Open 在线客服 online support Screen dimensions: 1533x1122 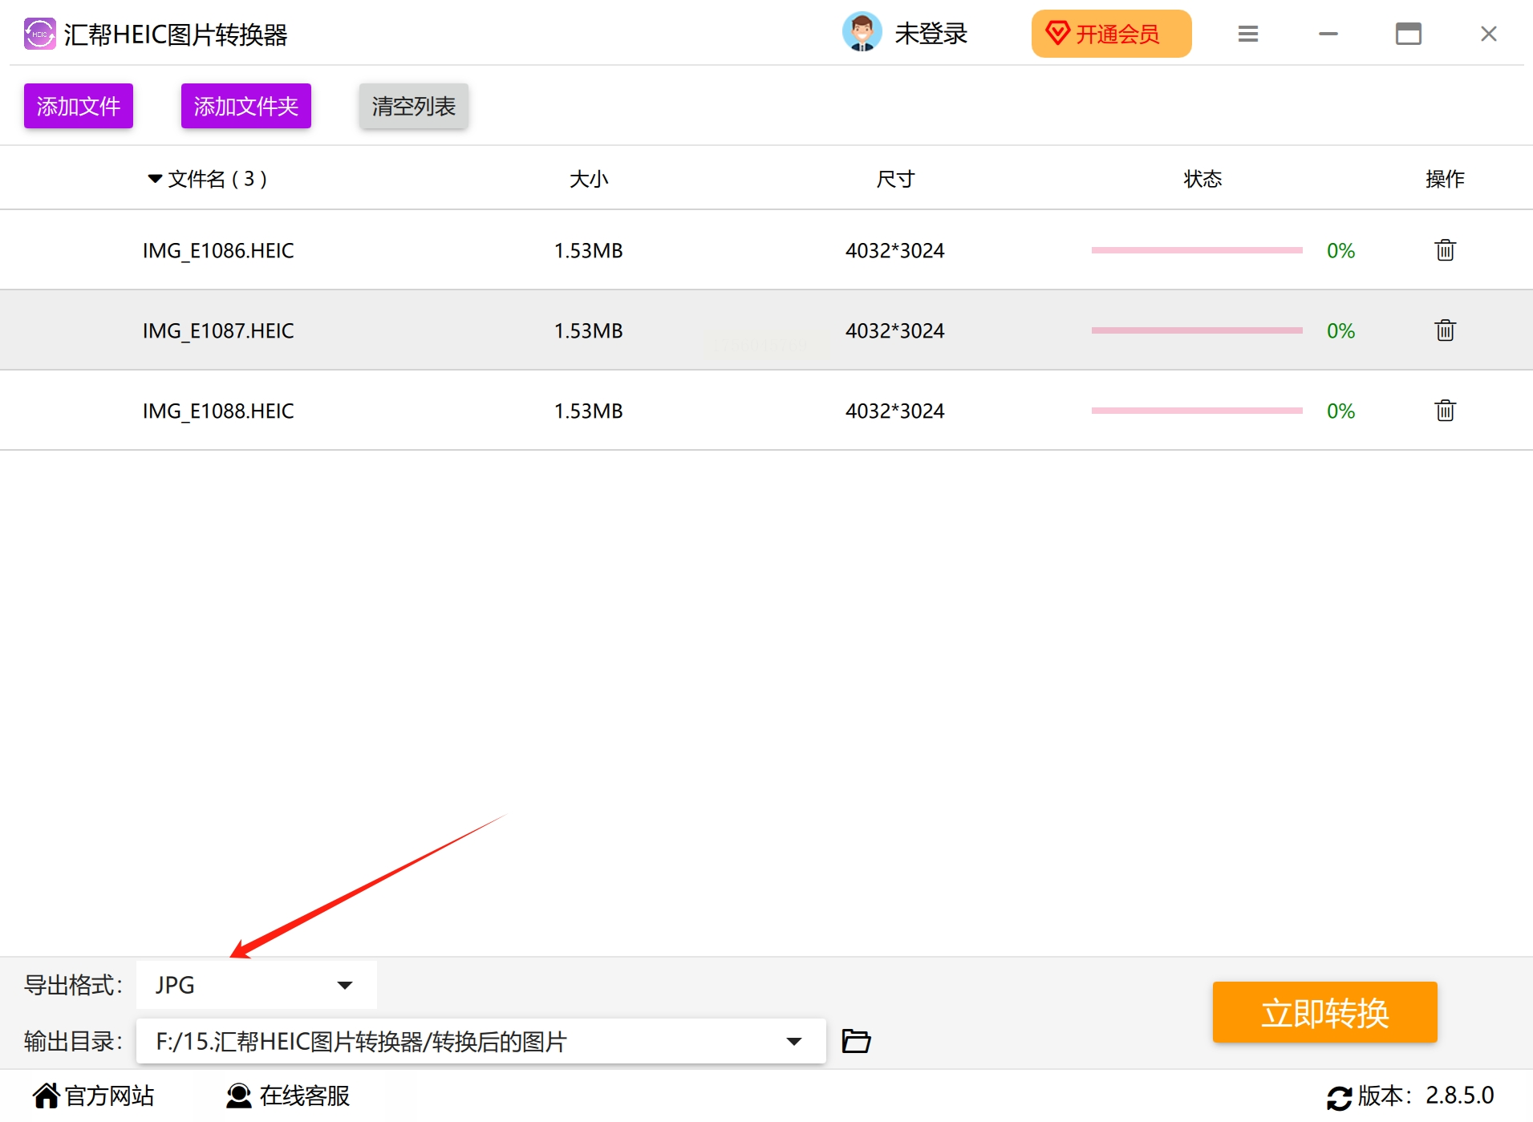click(x=288, y=1096)
